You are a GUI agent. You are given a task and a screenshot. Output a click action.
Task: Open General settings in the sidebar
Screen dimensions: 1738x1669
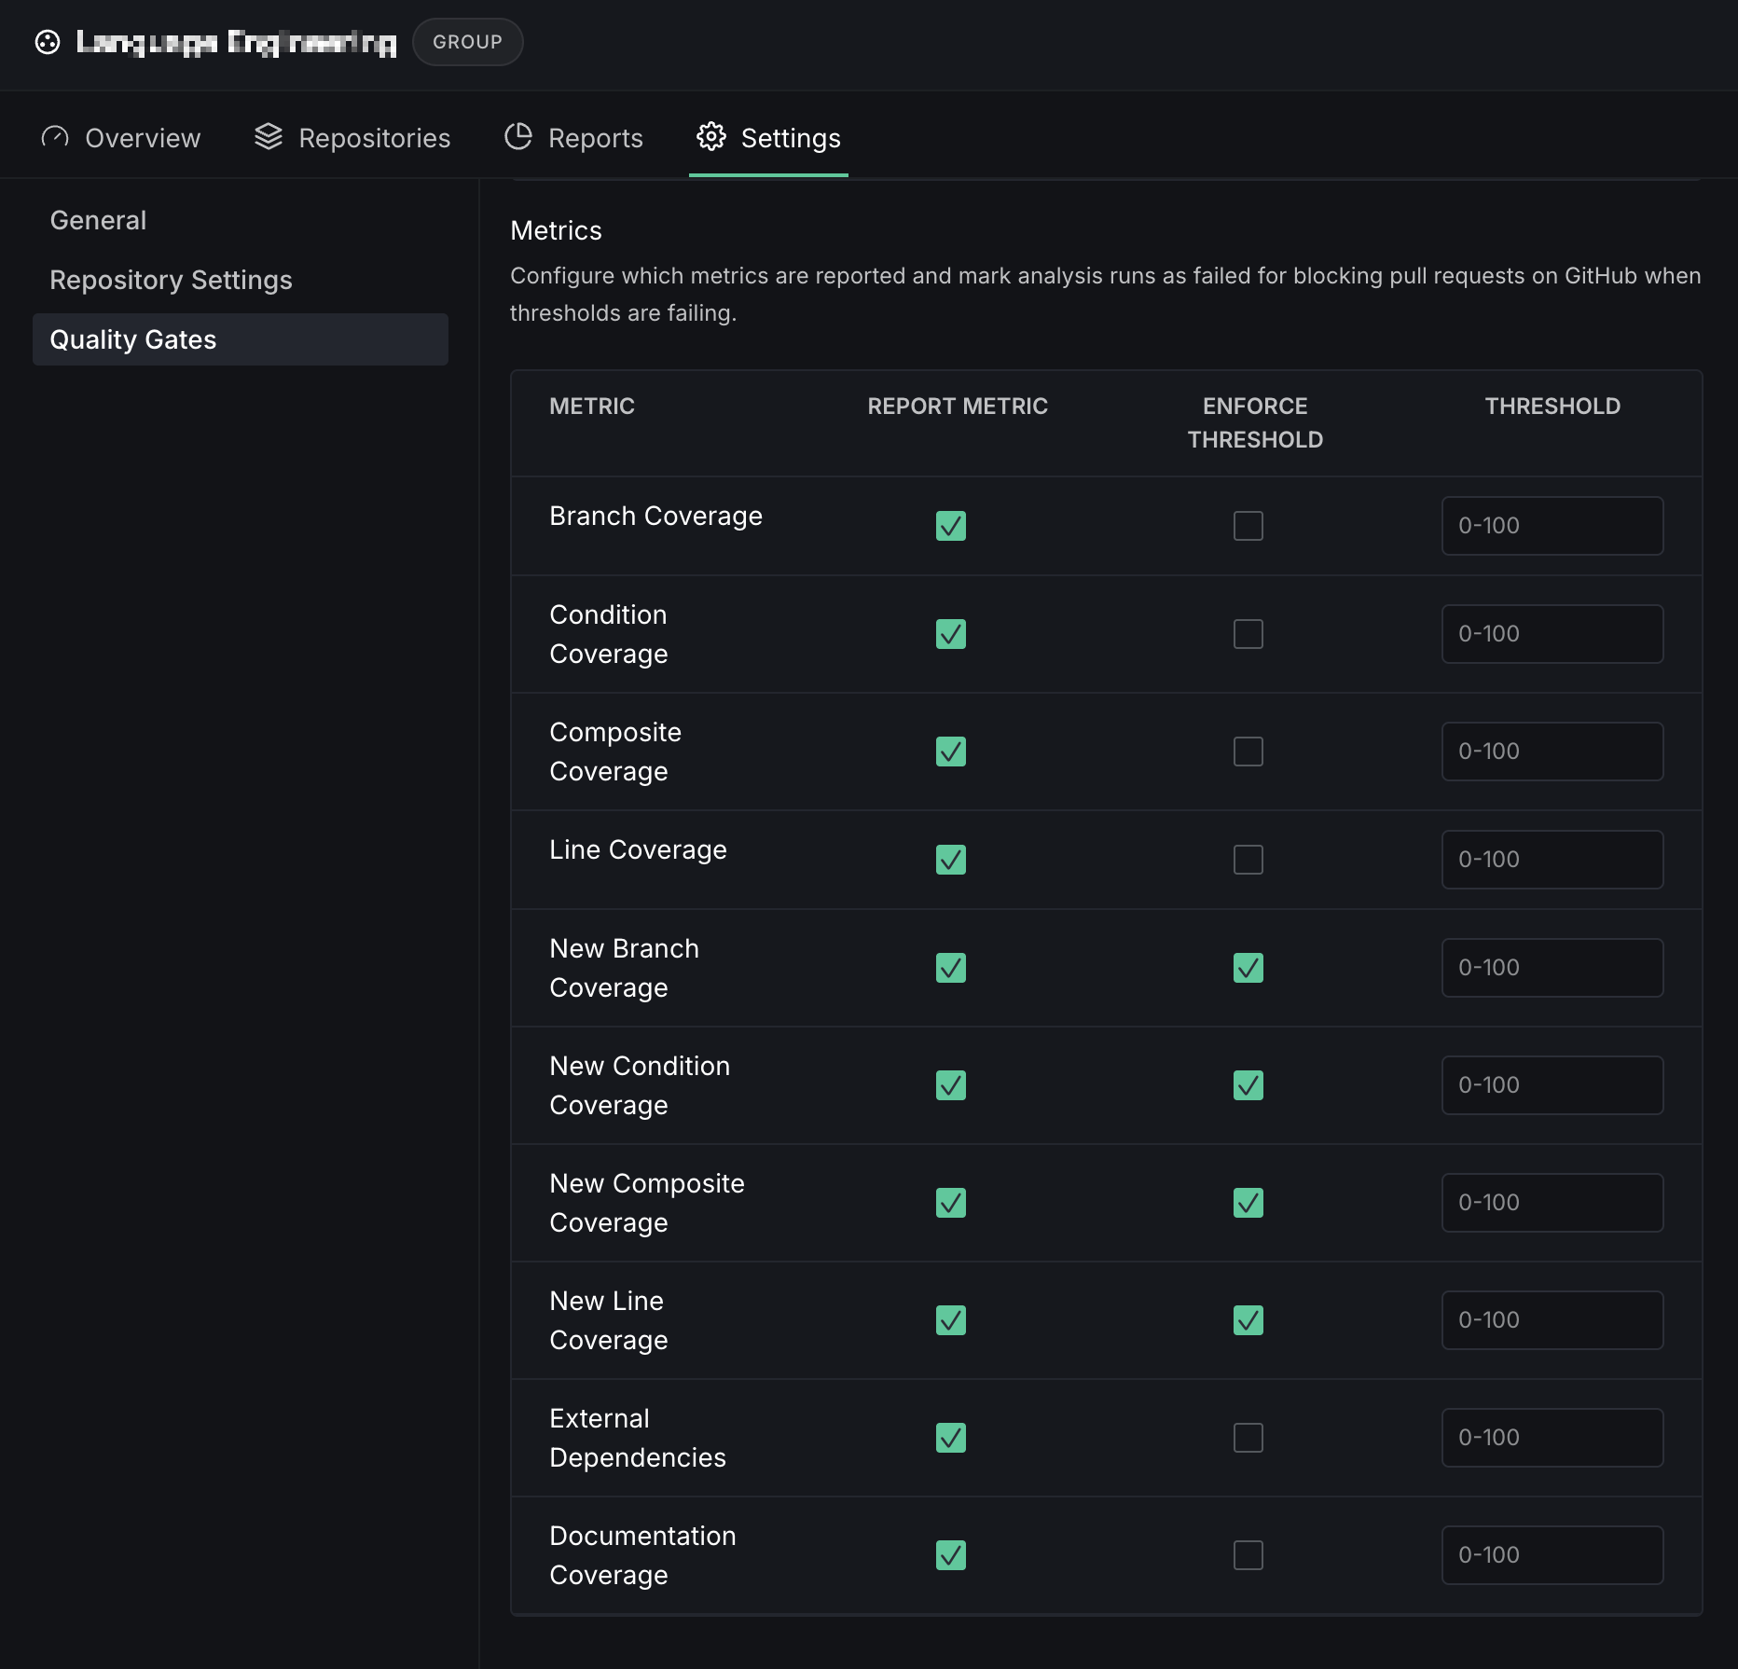tap(98, 220)
